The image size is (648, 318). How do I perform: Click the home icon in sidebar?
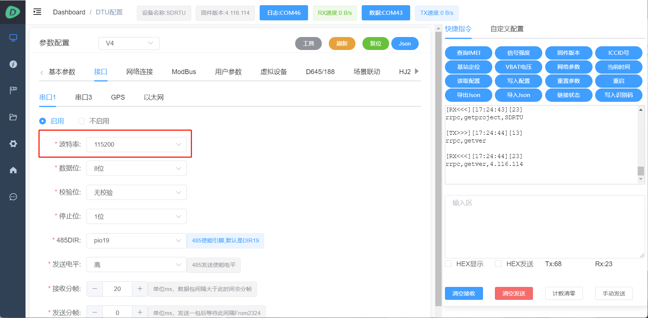pyautogui.click(x=13, y=170)
